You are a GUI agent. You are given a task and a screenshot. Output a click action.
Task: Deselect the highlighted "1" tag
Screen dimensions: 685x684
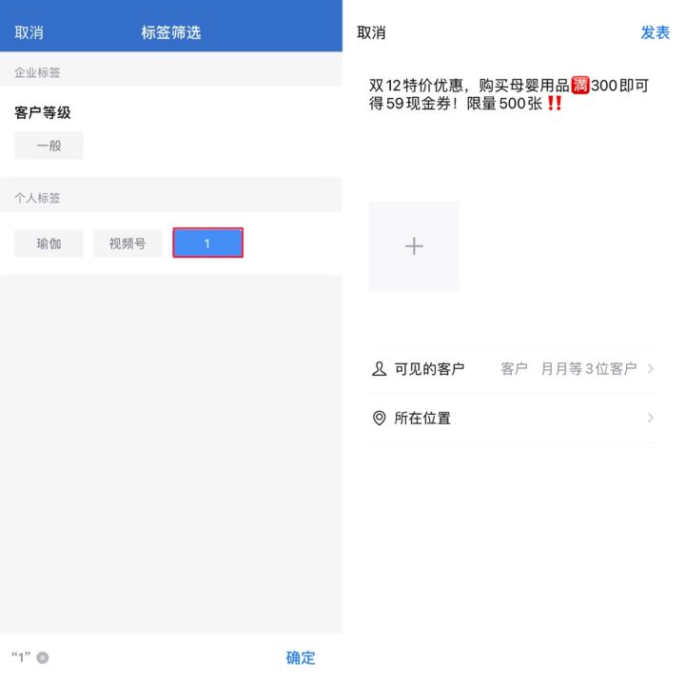click(208, 243)
